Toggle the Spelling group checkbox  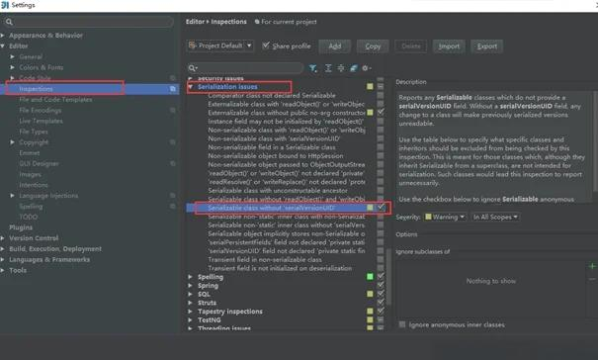pyautogui.click(x=381, y=276)
